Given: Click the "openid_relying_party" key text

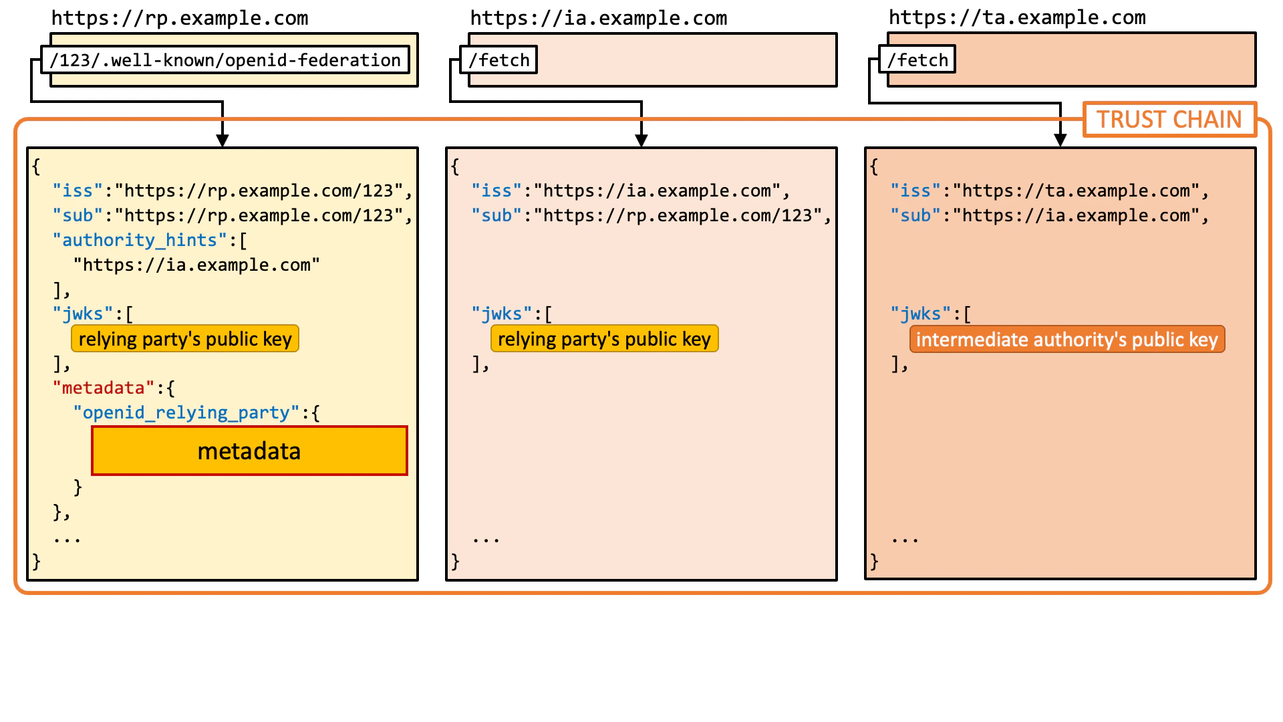Looking at the screenshot, I should (186, 412).
